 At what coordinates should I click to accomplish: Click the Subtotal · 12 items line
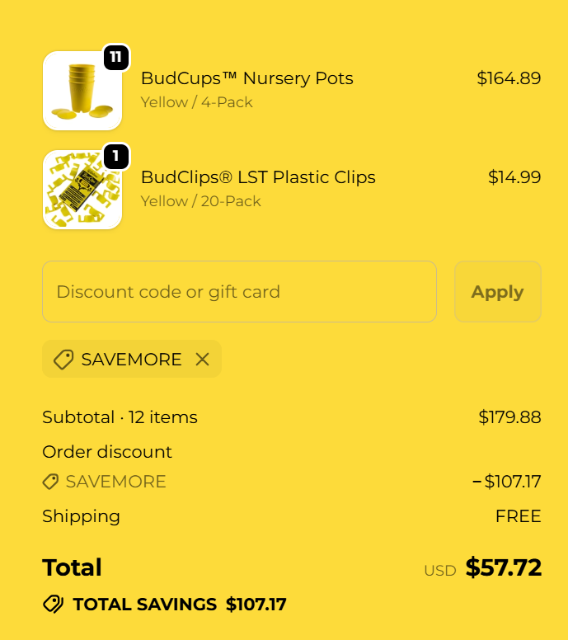click(120, 417)
